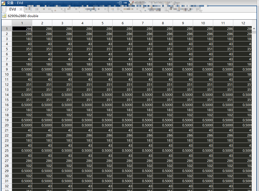Select row header 22

pos(7,135)
